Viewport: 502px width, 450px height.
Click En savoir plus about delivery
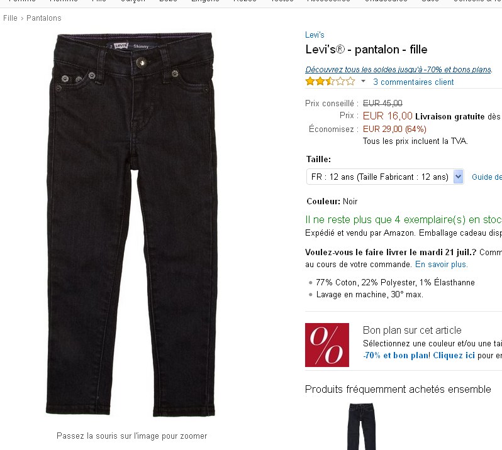click(442, 264)
